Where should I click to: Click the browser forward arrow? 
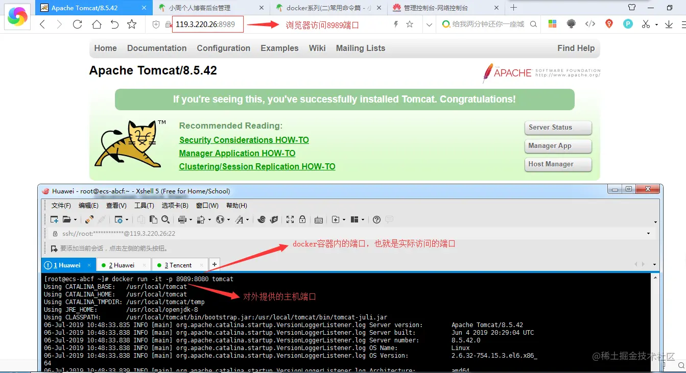pyautogui.click(x=60, y=24)
